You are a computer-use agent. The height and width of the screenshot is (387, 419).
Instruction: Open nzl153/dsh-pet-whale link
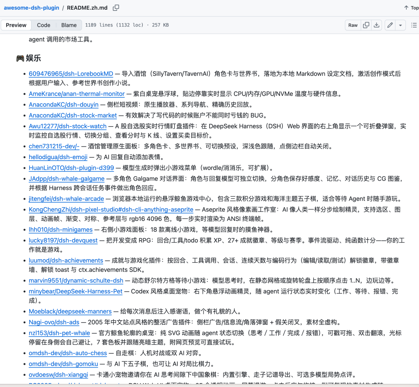click(59, 333)
